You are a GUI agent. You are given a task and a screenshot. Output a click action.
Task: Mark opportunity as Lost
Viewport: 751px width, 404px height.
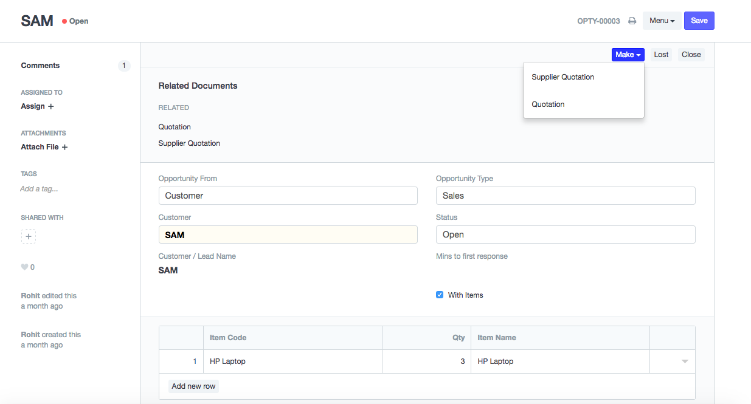pyautogui.click(x=661, y=55)
